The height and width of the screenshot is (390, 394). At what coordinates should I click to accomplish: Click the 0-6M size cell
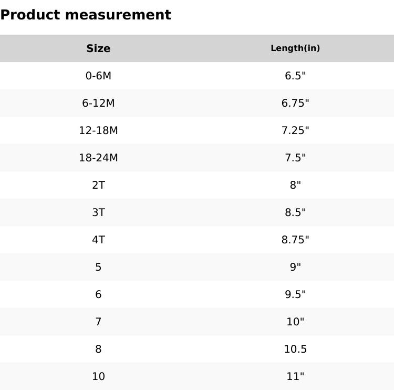[x=98, y=76]
